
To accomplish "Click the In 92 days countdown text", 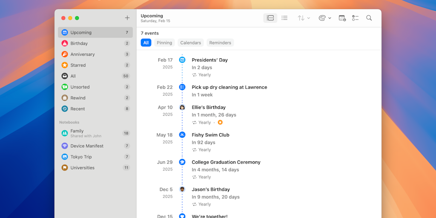I will [x=204, y=142].
